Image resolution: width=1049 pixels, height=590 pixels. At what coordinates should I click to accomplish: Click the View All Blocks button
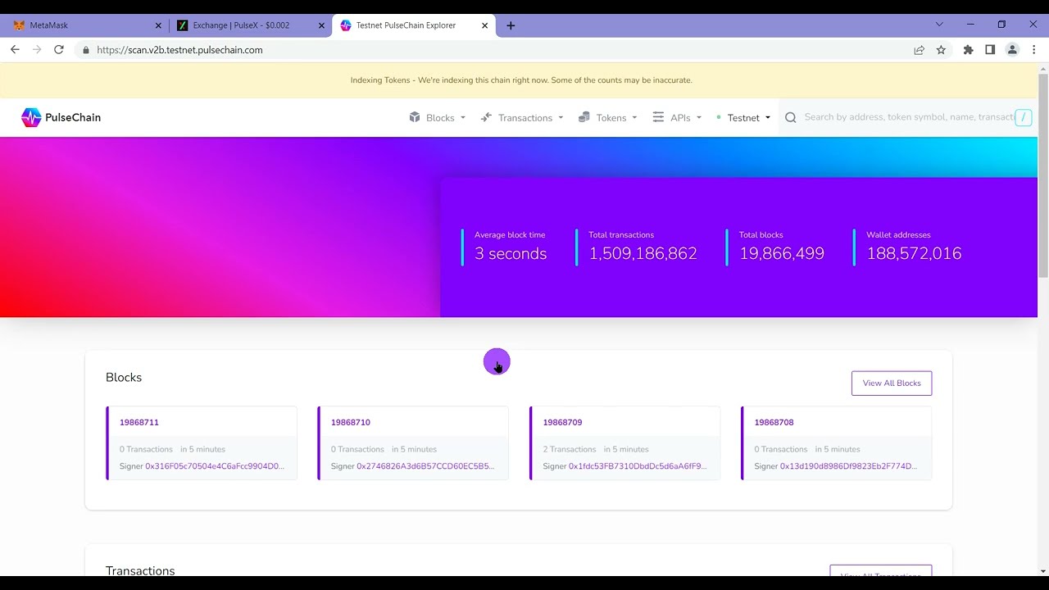pyautogui.click(x=892, y=383)
